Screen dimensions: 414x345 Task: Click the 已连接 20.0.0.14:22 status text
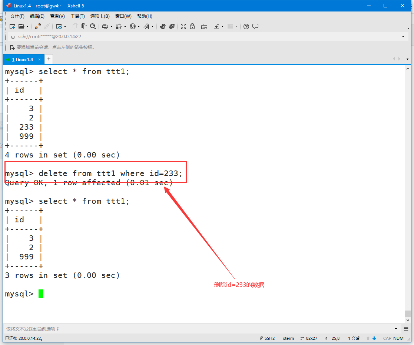(x=24, y=338)
